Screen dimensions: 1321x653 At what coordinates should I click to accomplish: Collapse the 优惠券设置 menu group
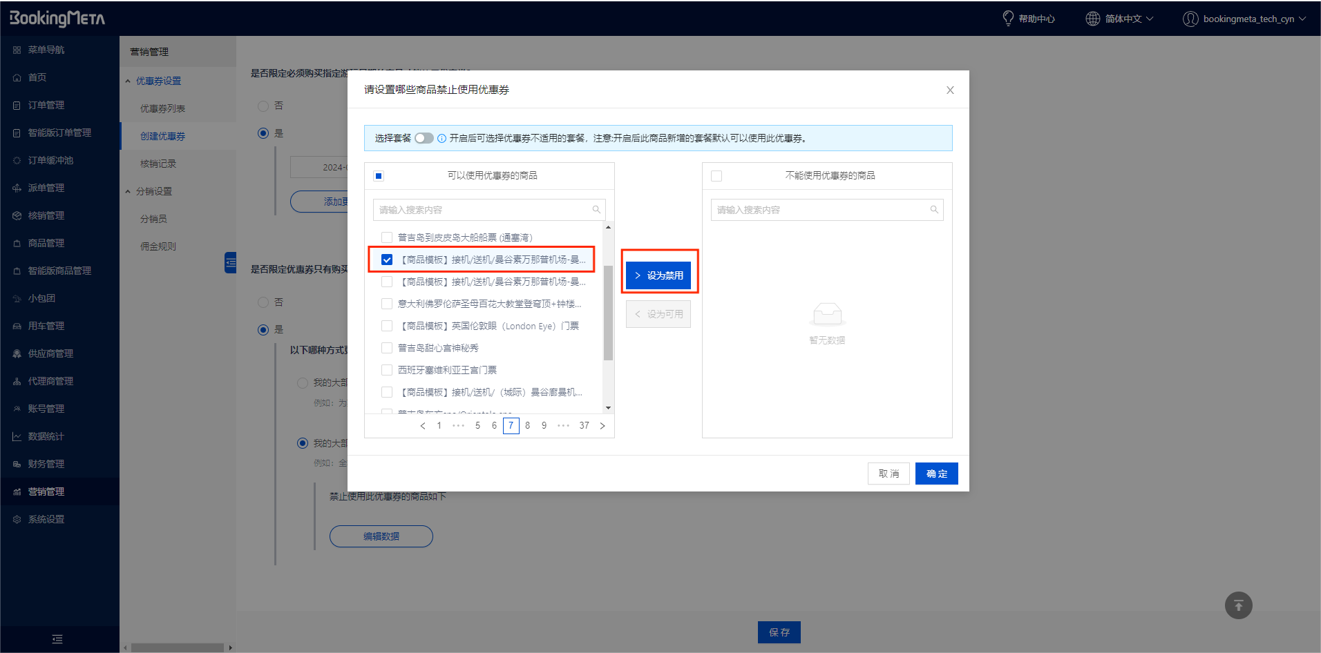click(128, 81)
